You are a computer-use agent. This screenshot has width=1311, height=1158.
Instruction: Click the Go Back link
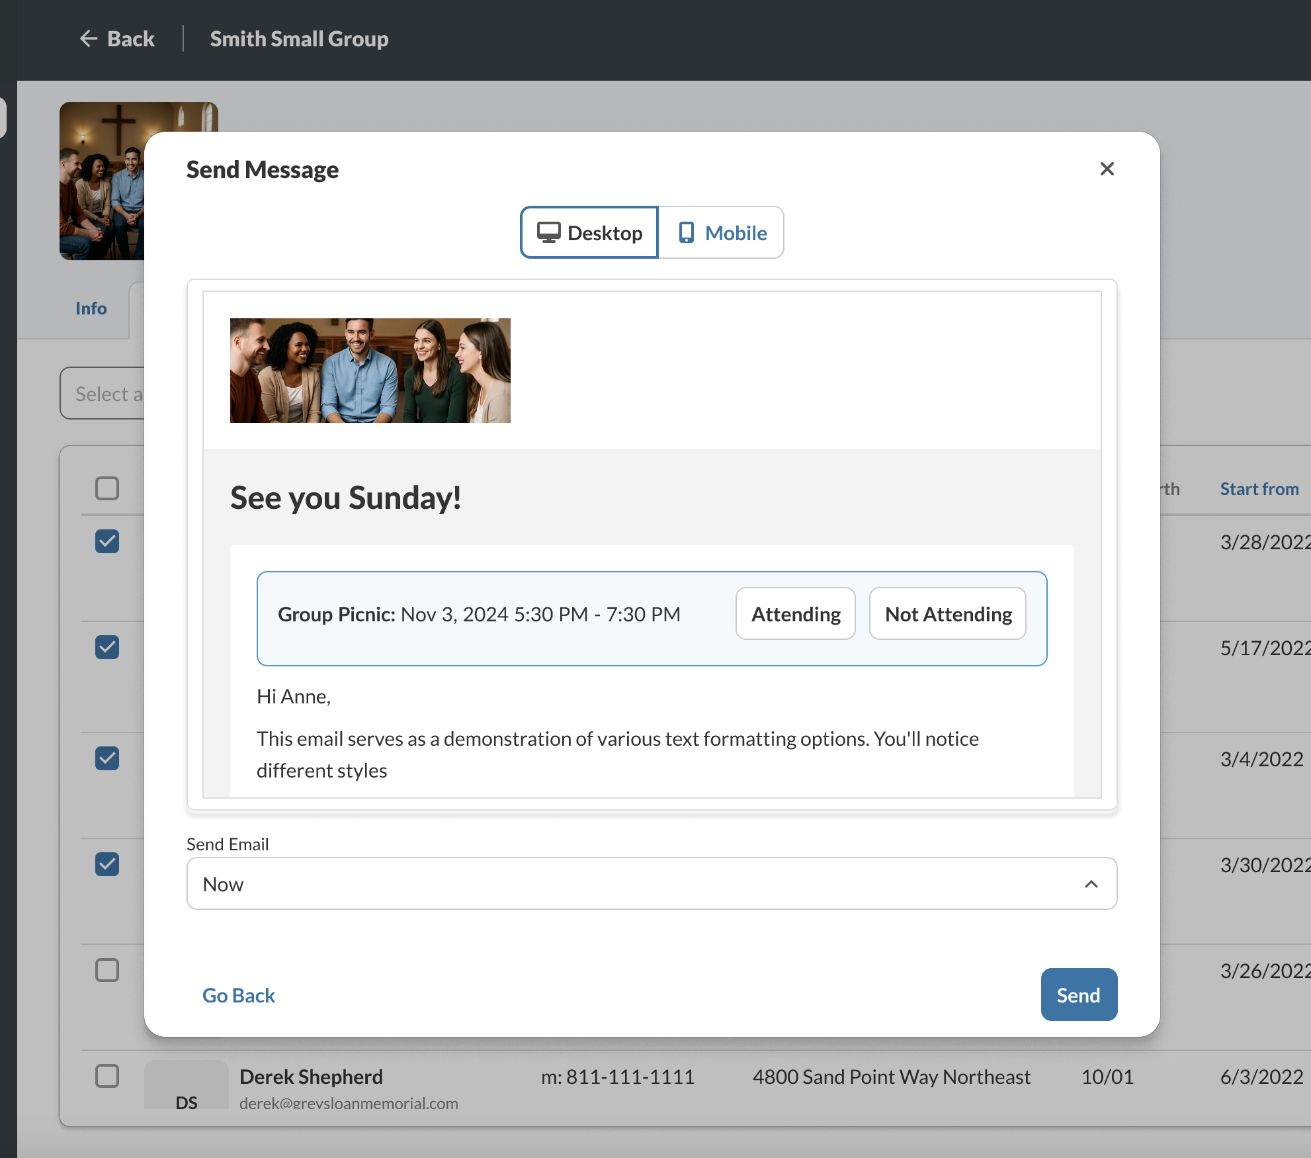238,995
